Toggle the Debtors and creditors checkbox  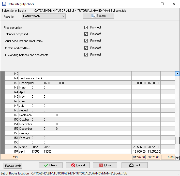point(86,48)
